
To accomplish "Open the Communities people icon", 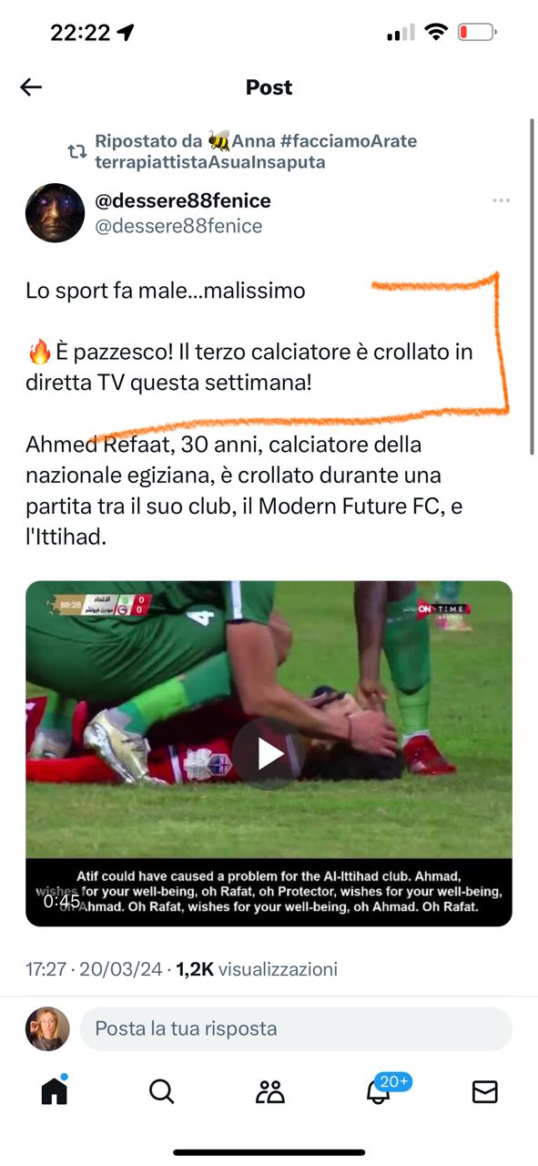I will click(x=269, y=1091).
